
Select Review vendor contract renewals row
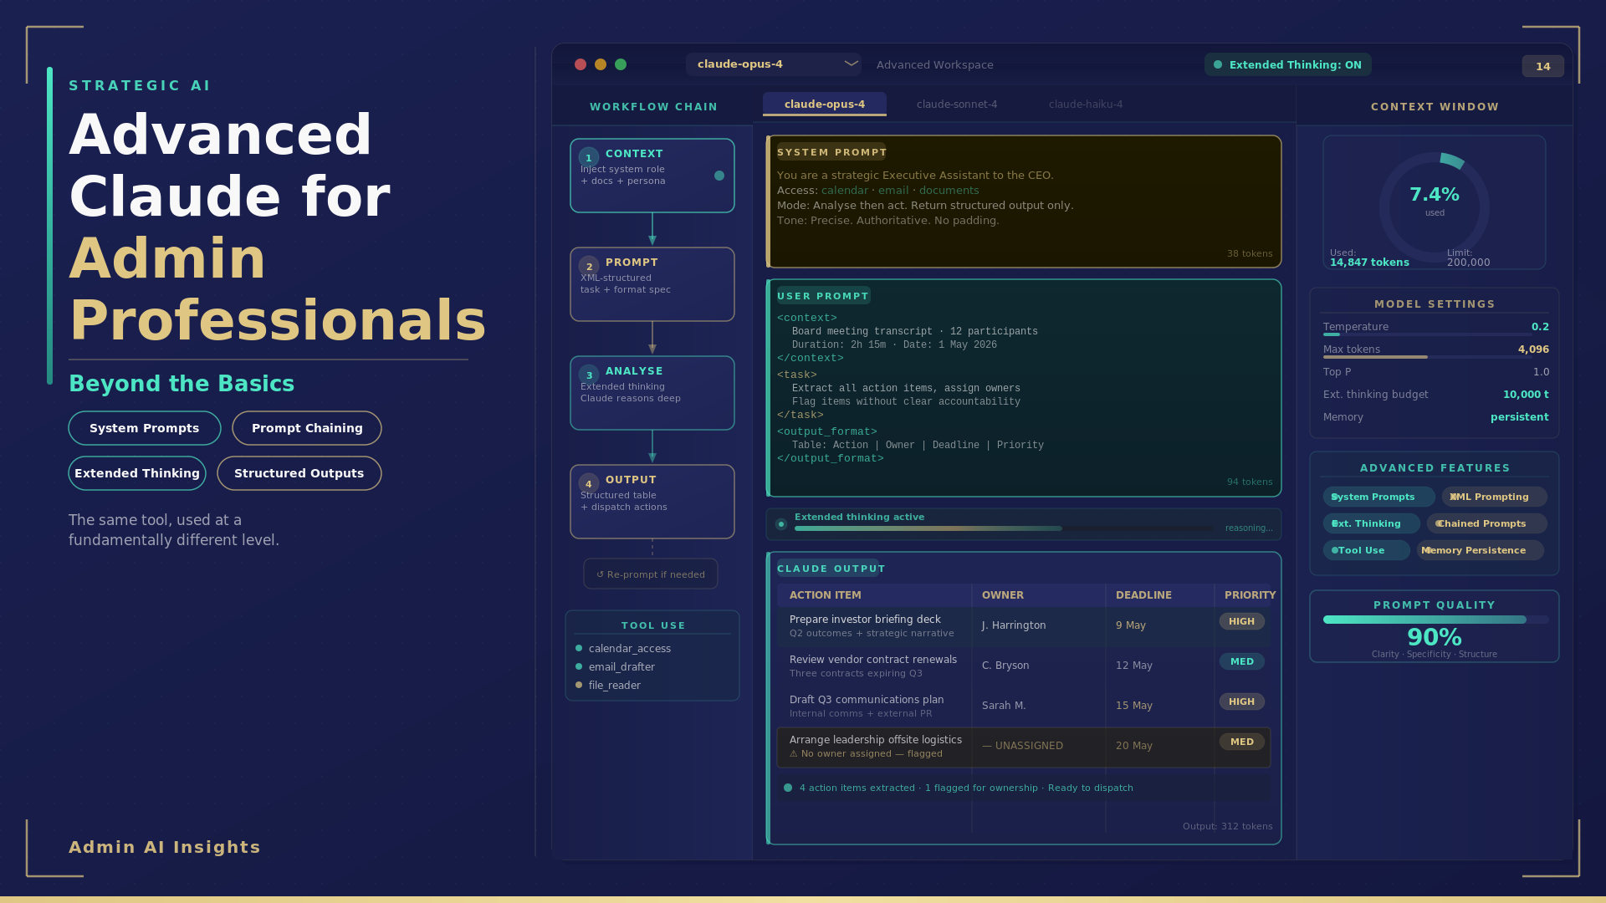pos(1024,666)
